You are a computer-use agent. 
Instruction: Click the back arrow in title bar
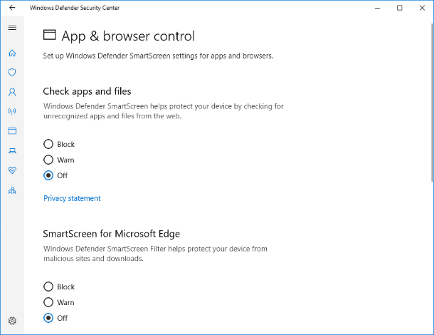pos(12,8)
